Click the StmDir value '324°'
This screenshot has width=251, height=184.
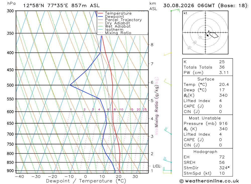tap(224, 168)
